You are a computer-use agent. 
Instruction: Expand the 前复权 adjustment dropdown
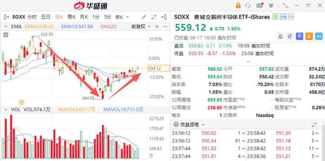[x=149, y=26]
